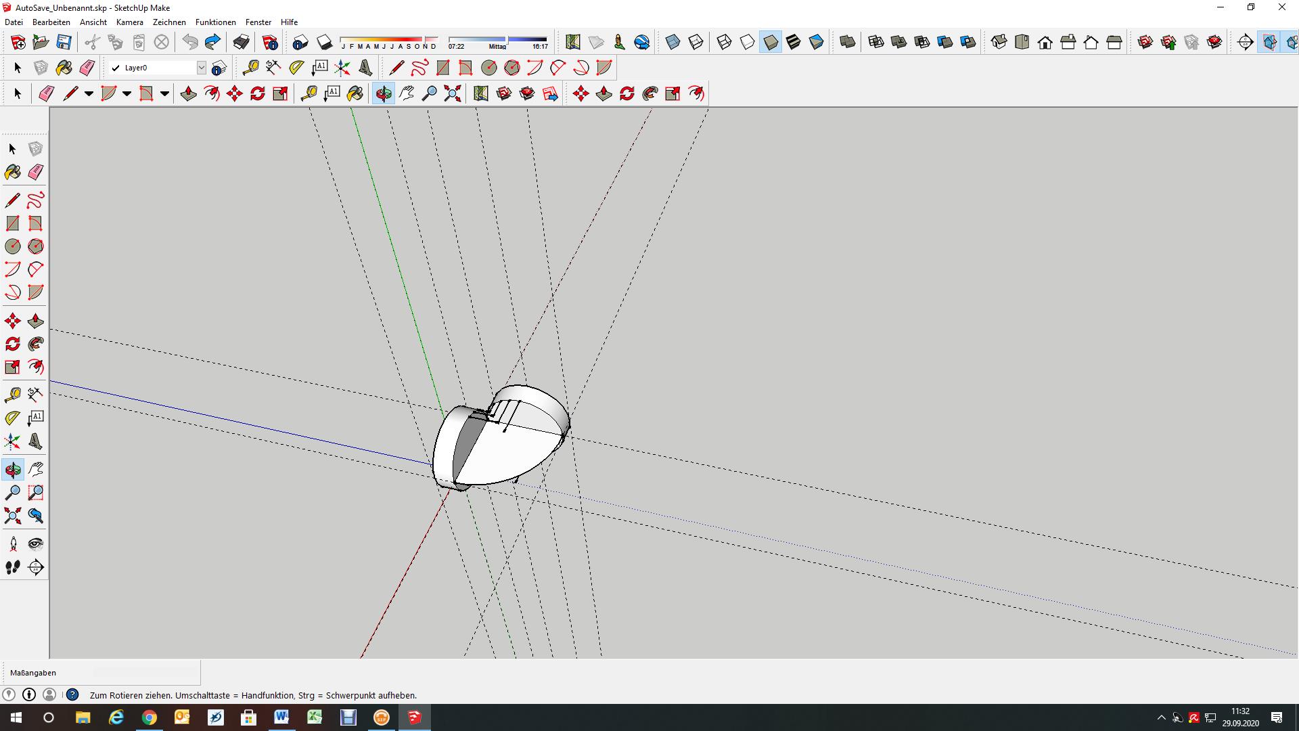Select the Pan hand tool in top toolbar
Image resolution: width=1299 pixels, height=731 pixels.
pyautogui.click(x=407, y=93)
